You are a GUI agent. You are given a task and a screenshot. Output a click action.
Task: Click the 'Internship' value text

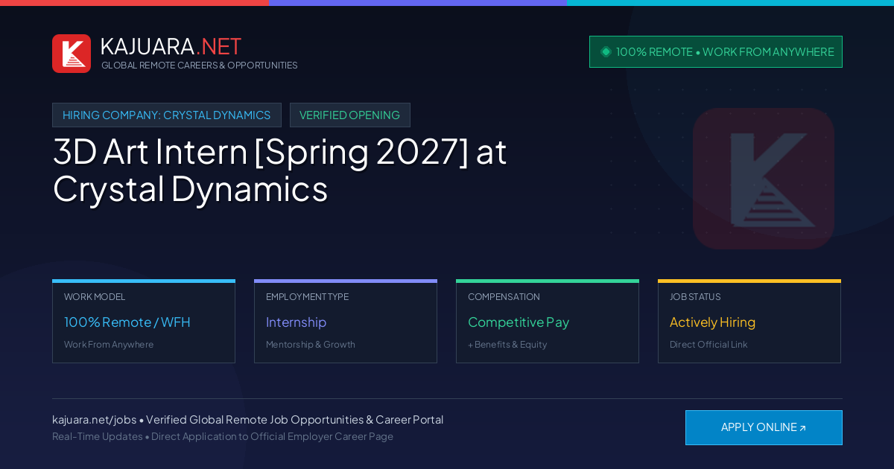[297, 322]
